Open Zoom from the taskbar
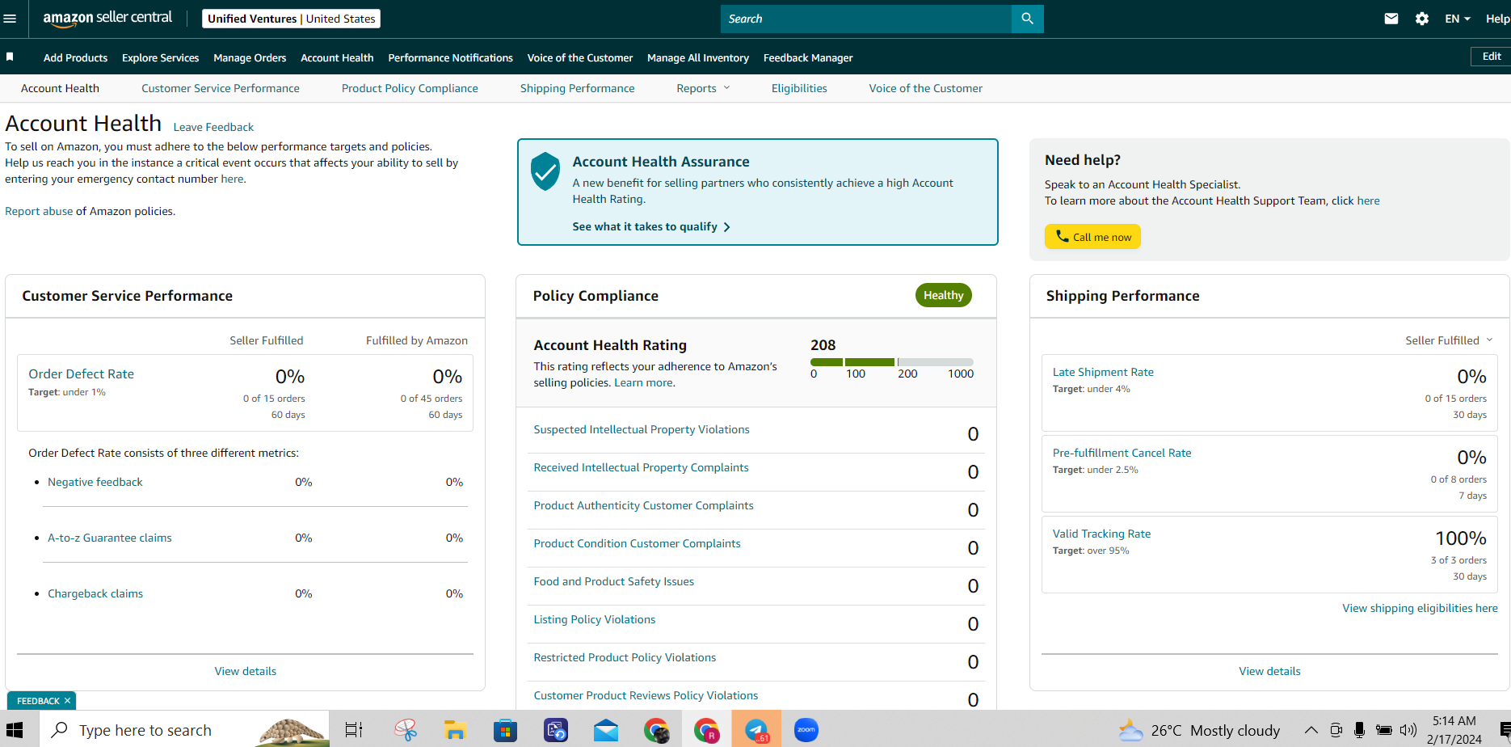The width and height of the screenshot is (1511, 747). click(806, 730)
